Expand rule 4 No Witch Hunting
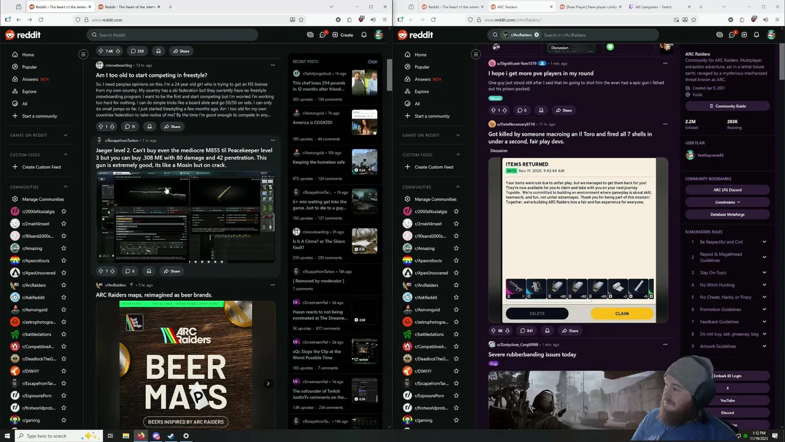The width and height of the screenshot is (785, 442). (x=764, y=285)
